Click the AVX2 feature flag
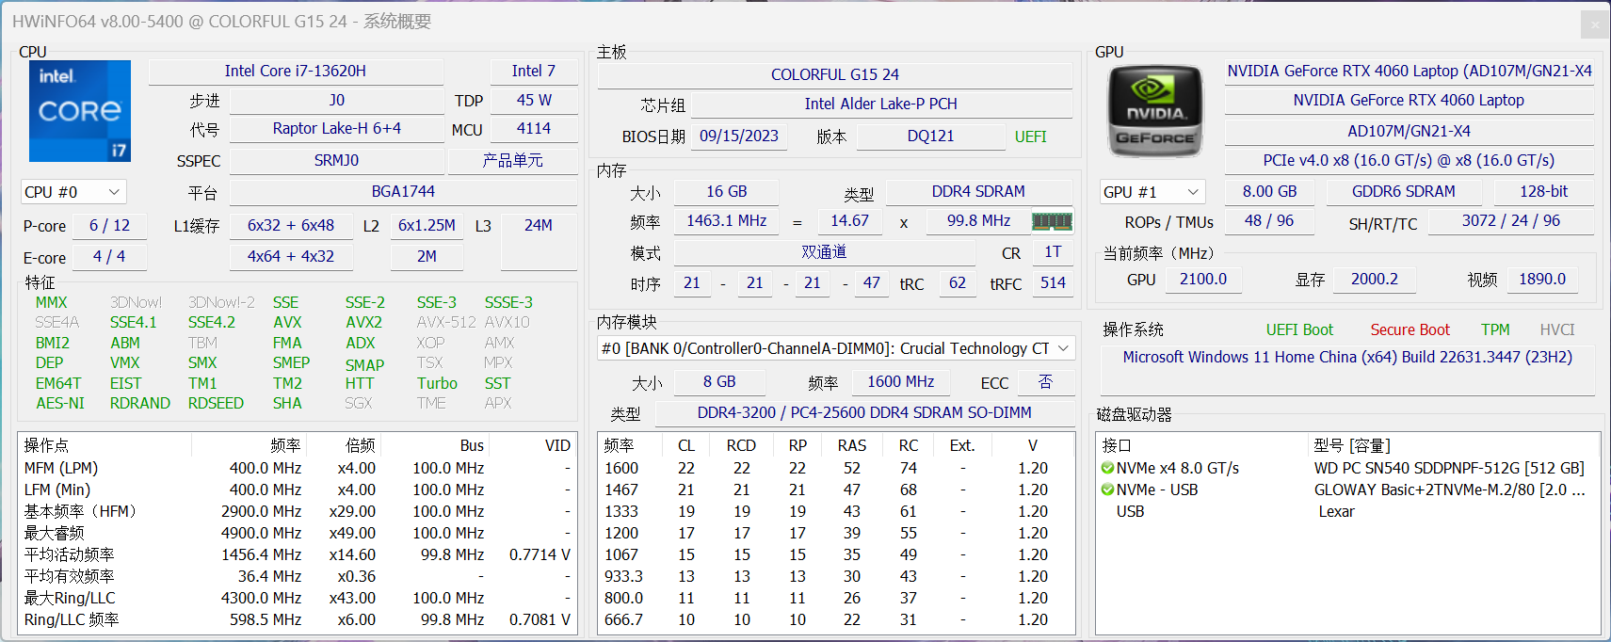This screenshot has height=642, width=1611. (x=363, y=323)
